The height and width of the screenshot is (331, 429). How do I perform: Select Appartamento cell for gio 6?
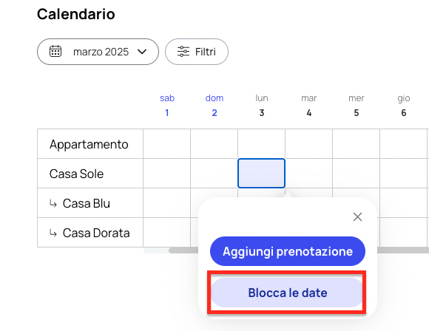click(404, 144)
